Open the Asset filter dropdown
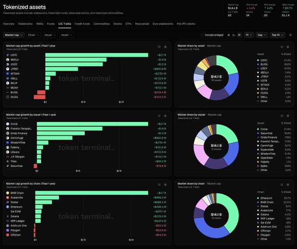 pos(66,35)
